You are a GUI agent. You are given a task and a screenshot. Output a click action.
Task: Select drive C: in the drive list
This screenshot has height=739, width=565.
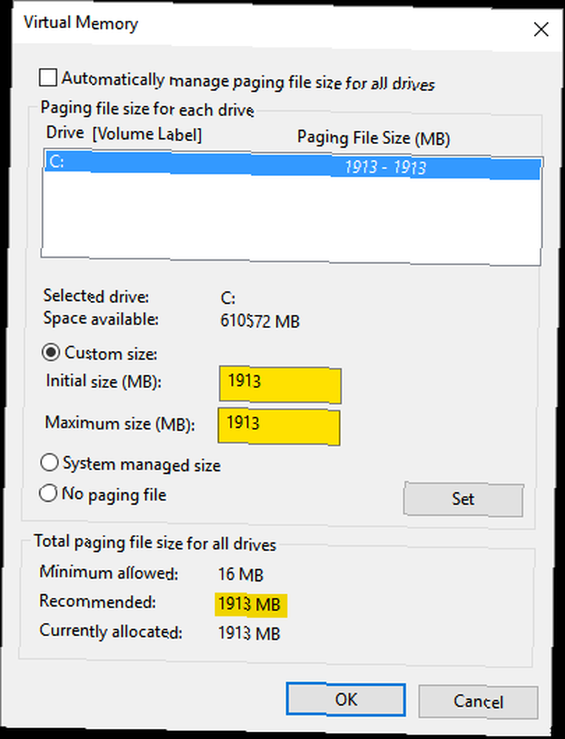pyautogui.click(x=292, y=165)
